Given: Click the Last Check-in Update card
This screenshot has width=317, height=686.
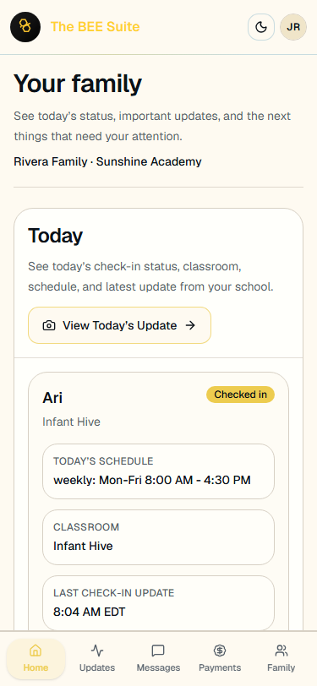Looking at the screenshot, I should pos(159,603).
